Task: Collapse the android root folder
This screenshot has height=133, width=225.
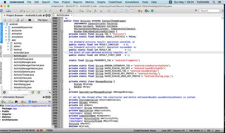Action: click(4, 24)
